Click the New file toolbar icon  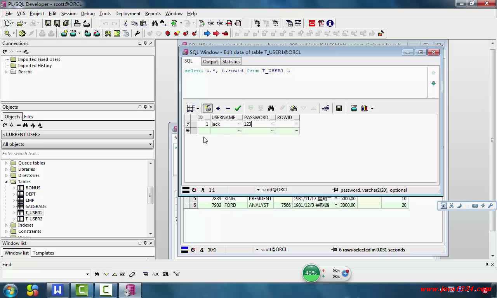[7, 23]
